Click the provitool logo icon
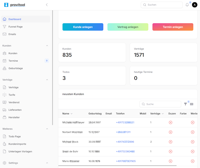The width and height of the screenshot is (200, 168). click(x=6, y=5)
